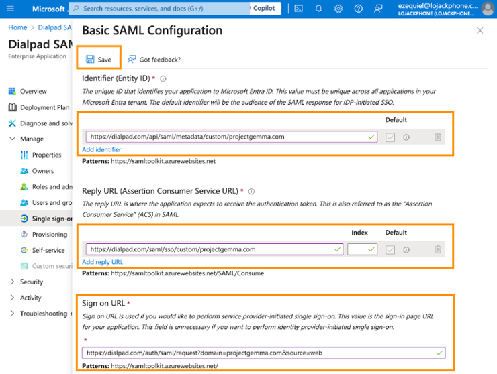Collapse the Manage section
Screen dimensions: 497x374
click(x=12, y=139)
